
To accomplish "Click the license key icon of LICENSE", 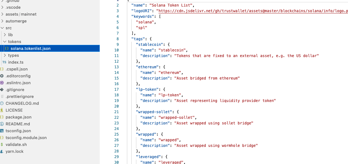I will (x=2, y=110).
